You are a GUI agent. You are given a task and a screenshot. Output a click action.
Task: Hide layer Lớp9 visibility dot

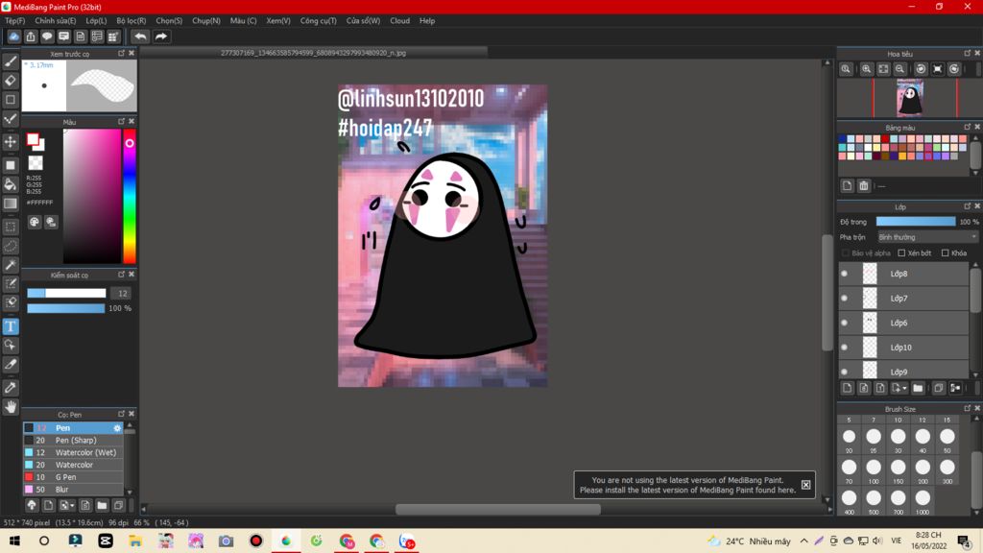point(845,372)
